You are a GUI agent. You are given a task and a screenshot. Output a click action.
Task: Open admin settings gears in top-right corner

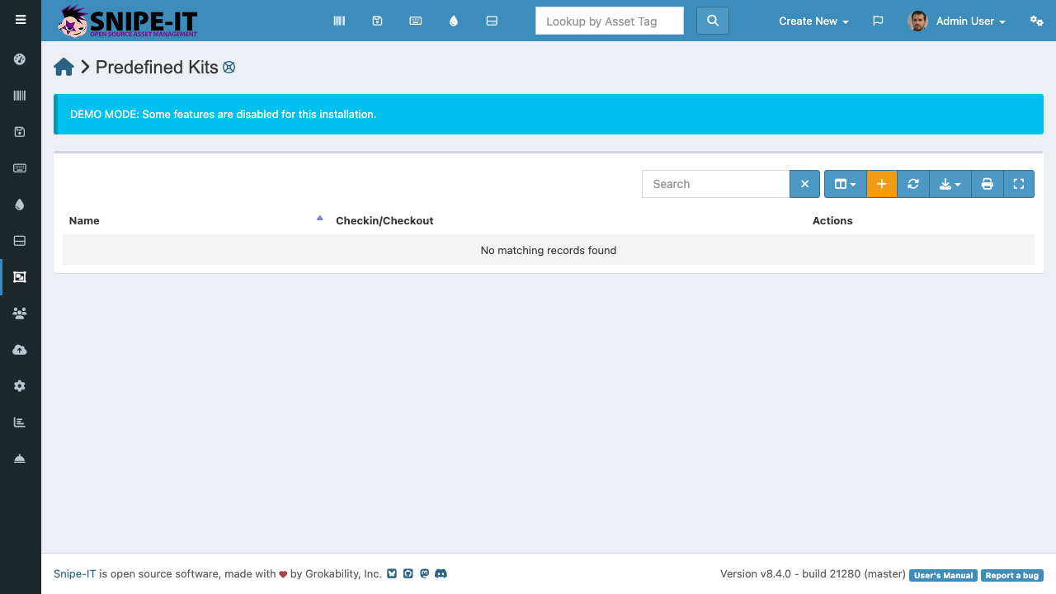click(1037, 21)
